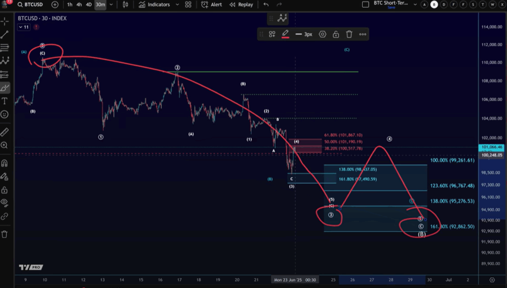Click the BTC Short-Ter... layout name
507x288 pixels.
click(391, 3)
